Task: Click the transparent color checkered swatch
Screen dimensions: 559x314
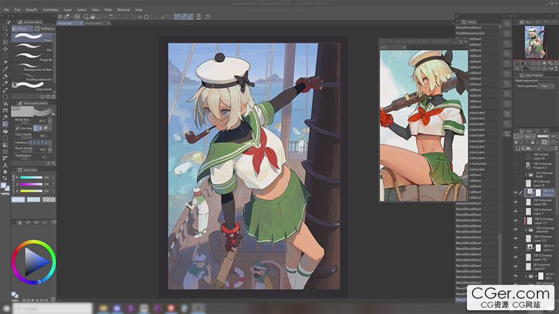Action: click(x=48, y=199)
